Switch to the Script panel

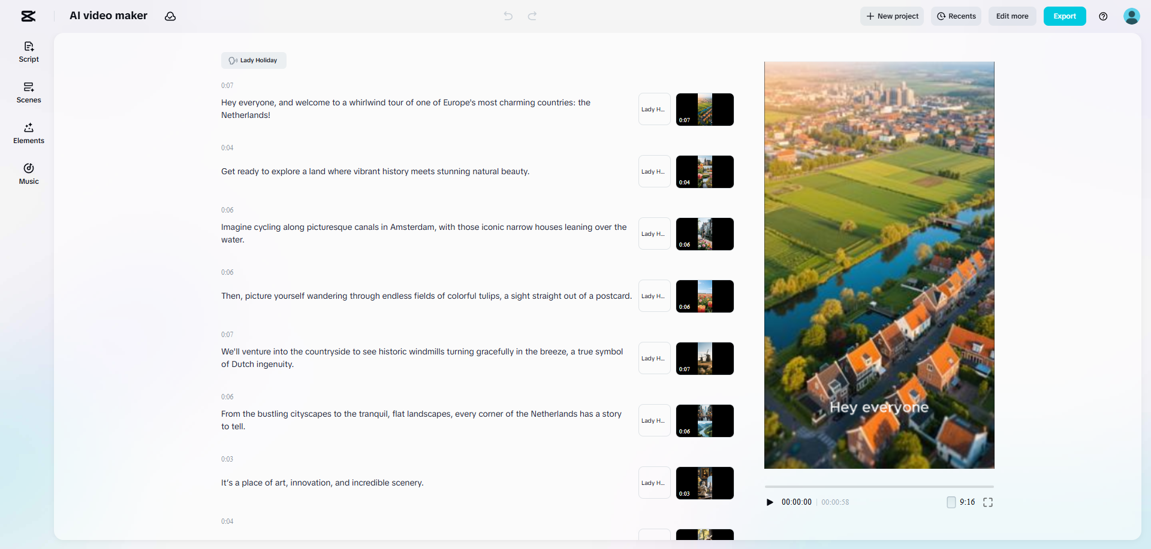28,52
